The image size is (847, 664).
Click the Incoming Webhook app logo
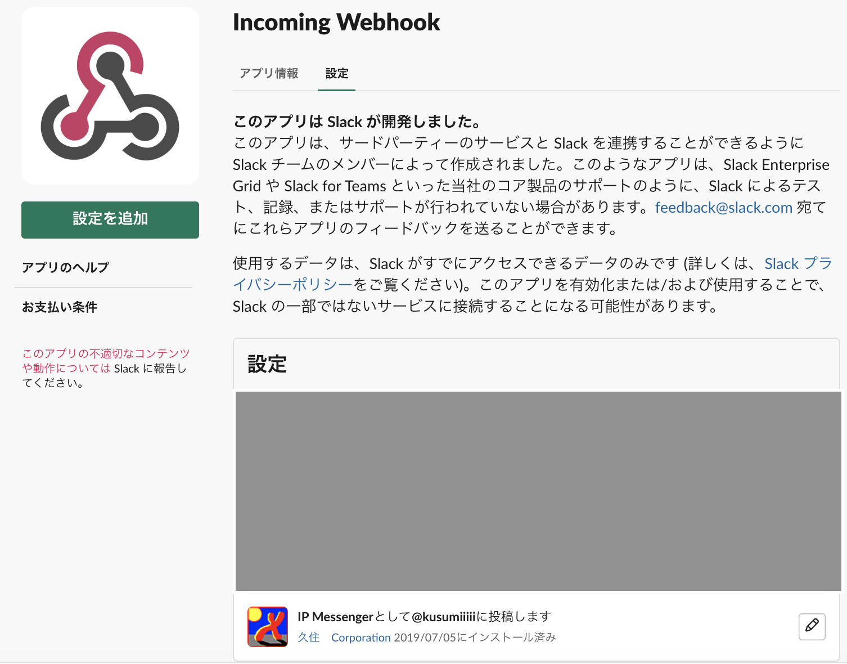(x=110, y=96)
